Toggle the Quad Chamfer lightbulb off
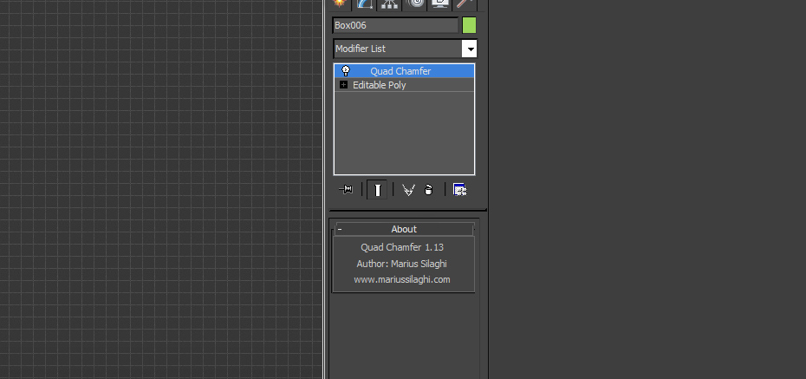 point(346,71)
